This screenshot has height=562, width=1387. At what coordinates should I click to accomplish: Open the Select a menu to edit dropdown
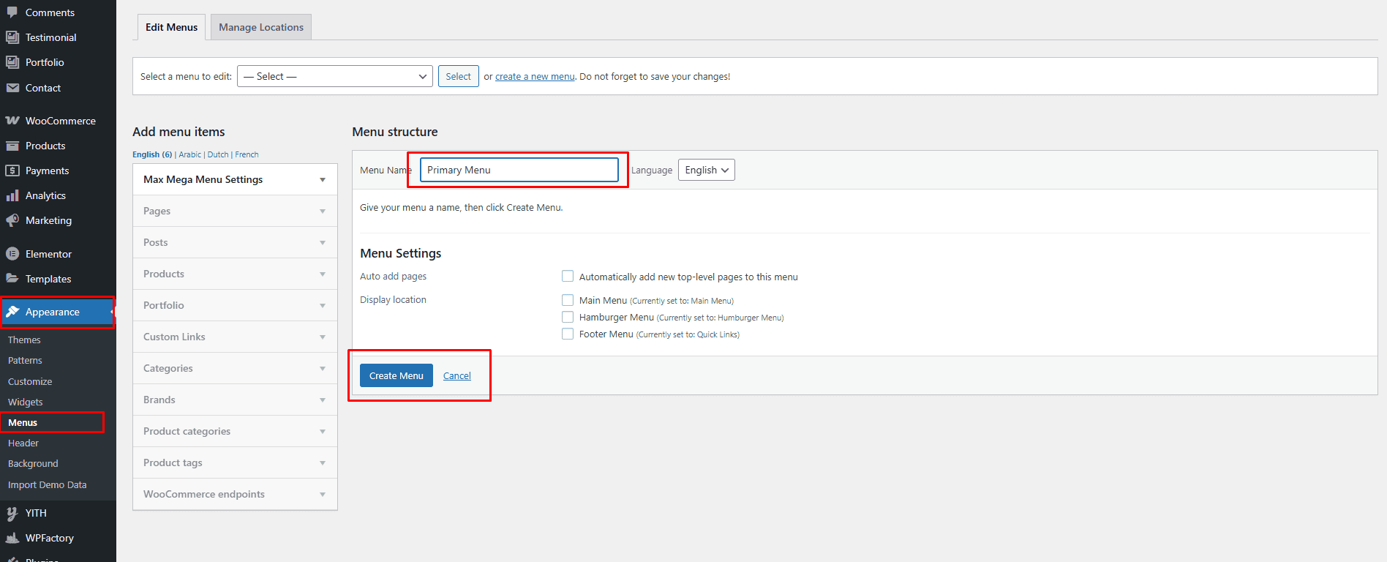click(x=335, y=76)
